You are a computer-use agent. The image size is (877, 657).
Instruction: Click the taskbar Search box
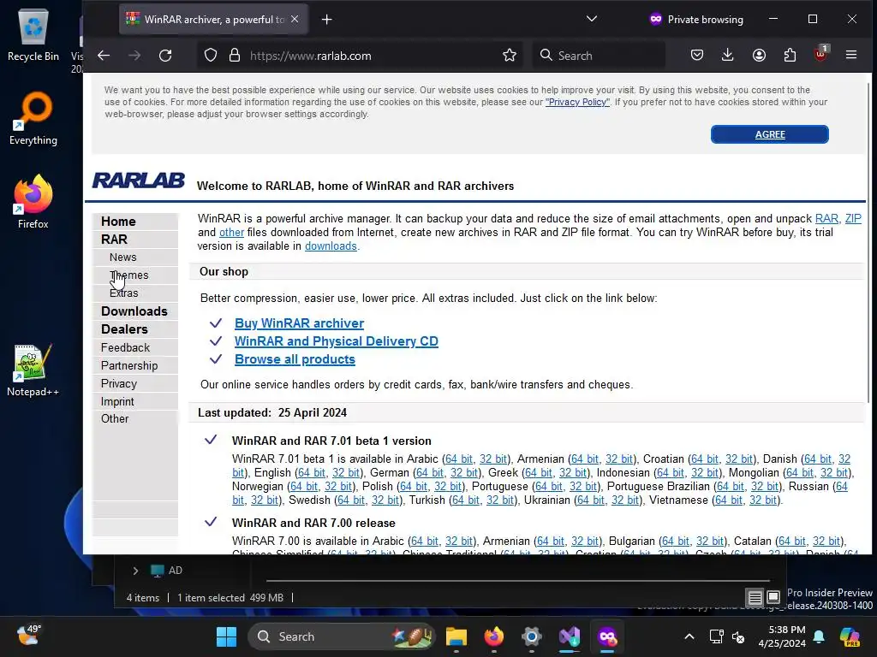tap(342, 636)
